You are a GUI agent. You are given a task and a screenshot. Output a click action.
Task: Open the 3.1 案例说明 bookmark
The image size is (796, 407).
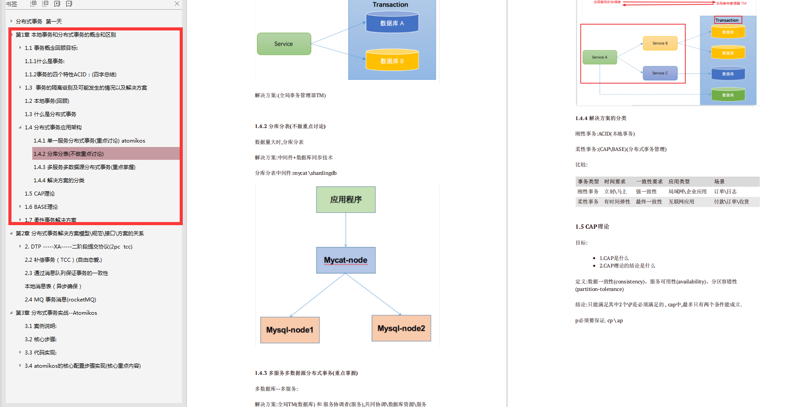pyautogui.click(x=40, y=326)
